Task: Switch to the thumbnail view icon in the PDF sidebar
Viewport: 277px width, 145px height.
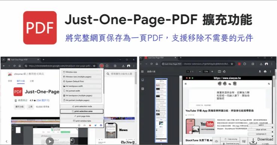Action: pyautogui.click(x=143, y=80)
